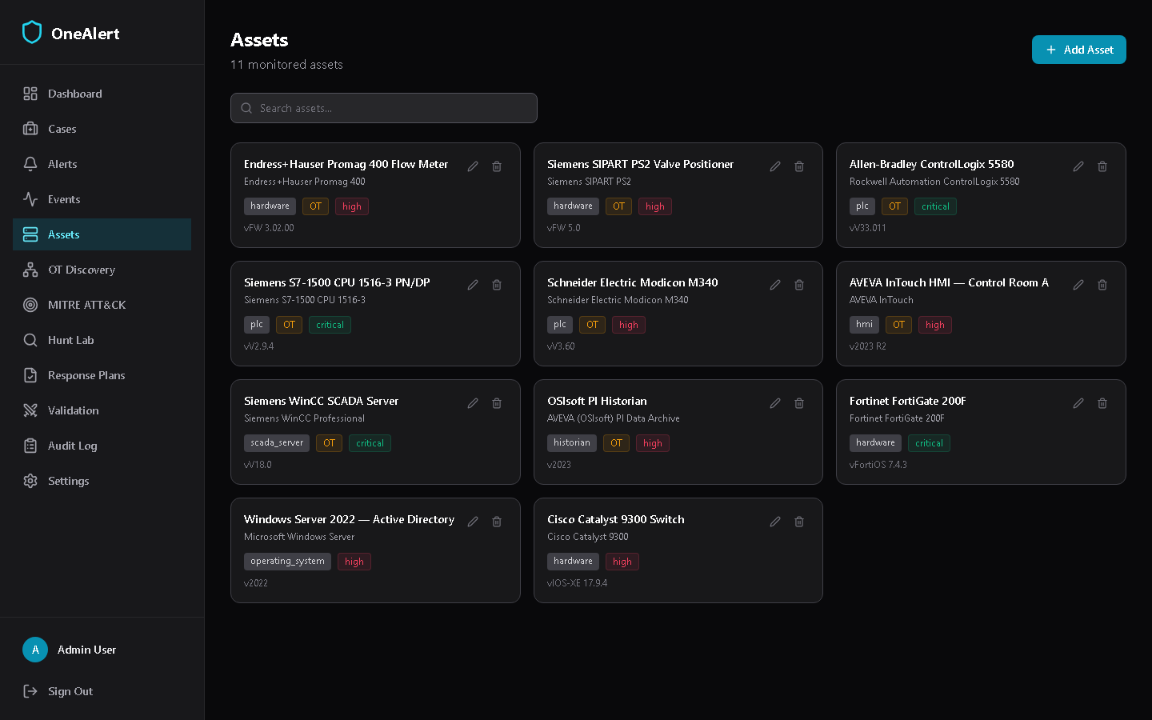Open the Dashboard page
1152x720 pixels.
click(102, 94)
